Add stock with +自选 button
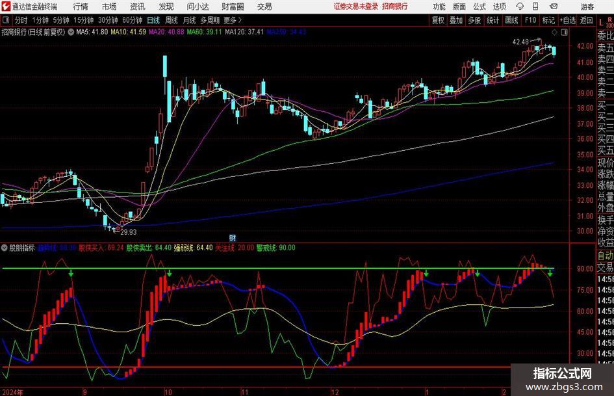Image resolution: width=614 pixels, height=396 pixels. 568,20
